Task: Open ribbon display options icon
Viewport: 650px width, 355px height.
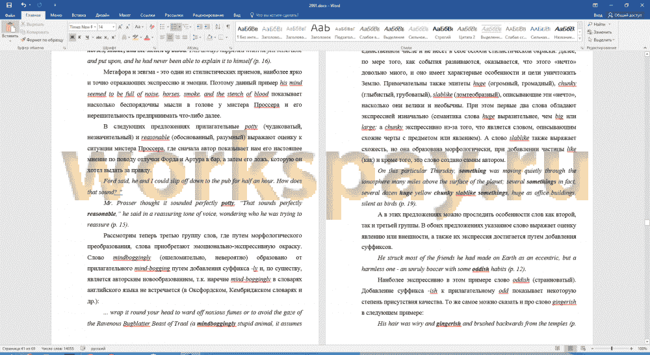Action: [x=595, y=5]
